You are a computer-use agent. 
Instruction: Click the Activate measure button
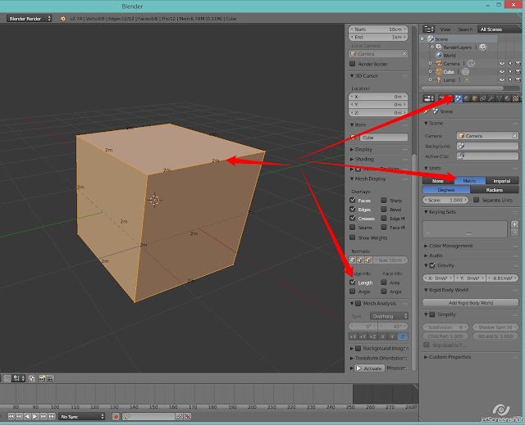tap(370, 368)
